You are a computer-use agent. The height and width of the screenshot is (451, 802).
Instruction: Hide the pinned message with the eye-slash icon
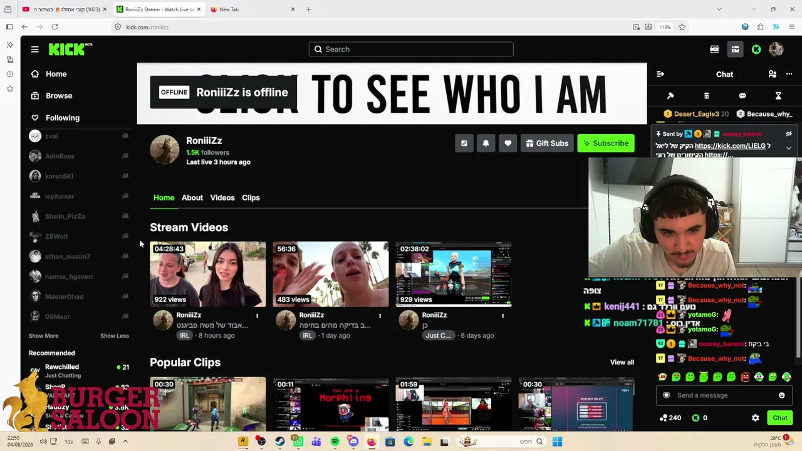pos(789,133)
